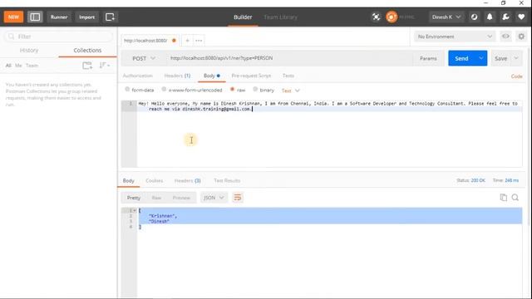The width and height of the screenshot is (532, 299).
Task: Toggle the sidebar layout icon
Action: coord(35,17)
